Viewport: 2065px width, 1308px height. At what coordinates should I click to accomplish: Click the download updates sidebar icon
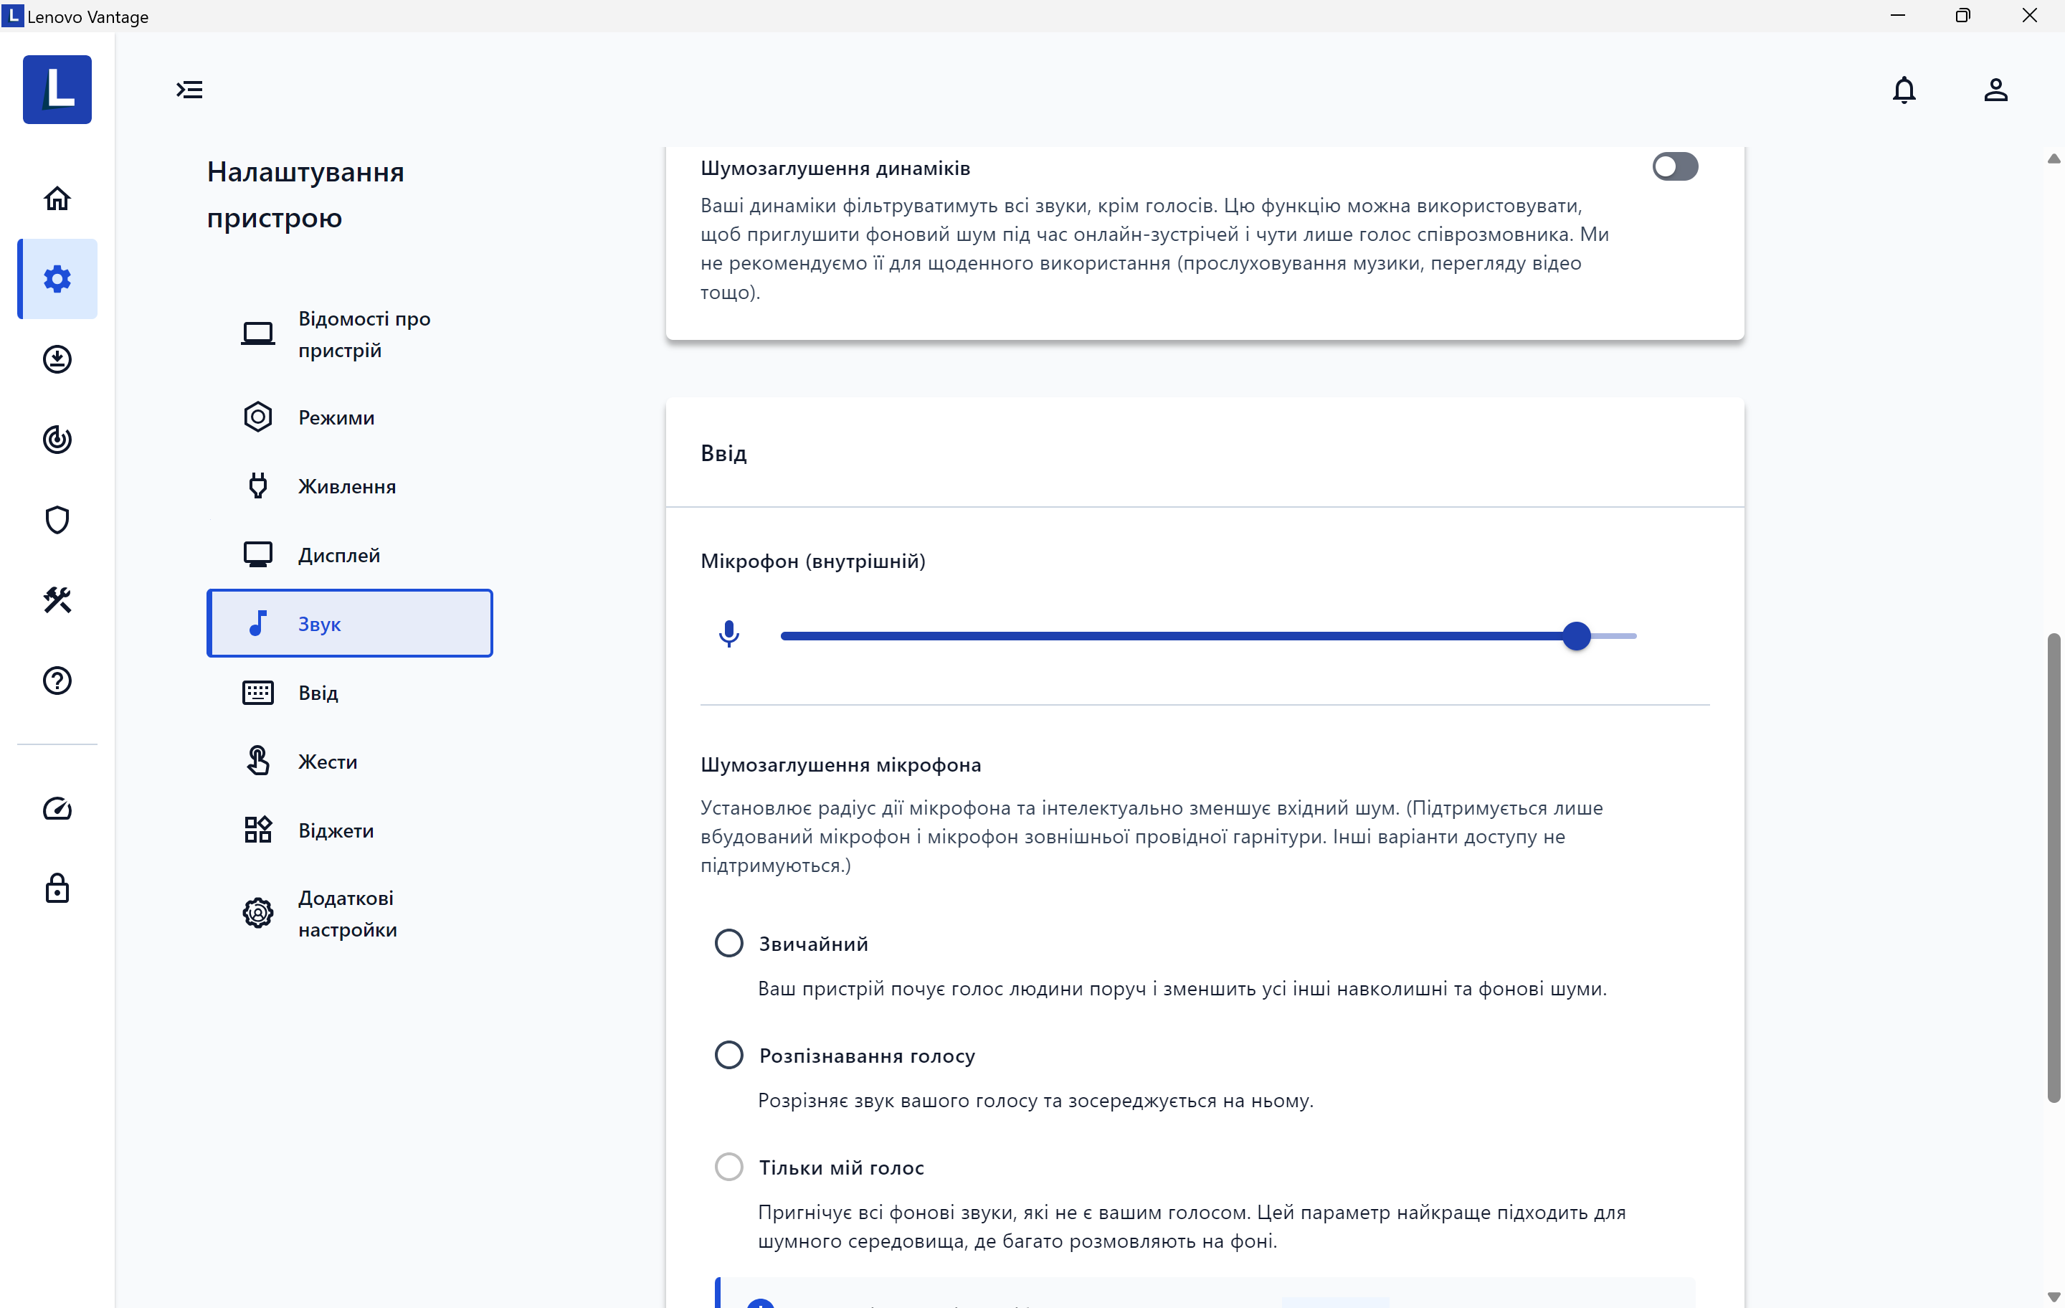click(57, 359)
